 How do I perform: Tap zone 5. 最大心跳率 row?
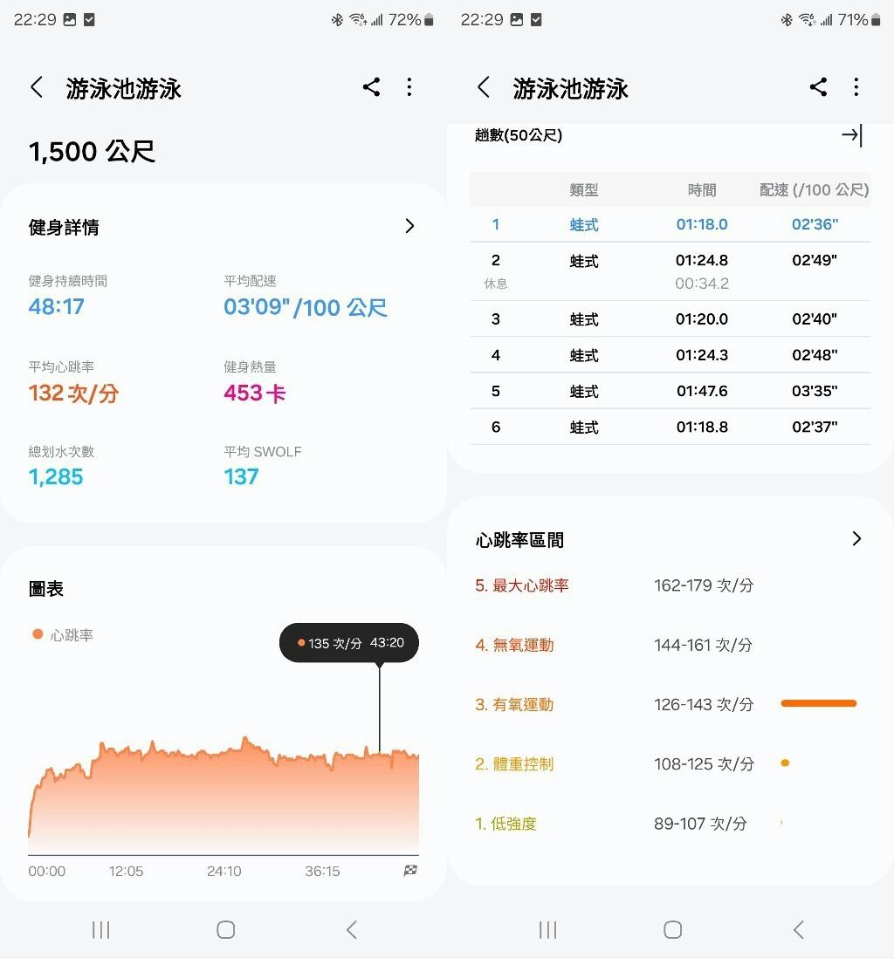coord(670,585)
